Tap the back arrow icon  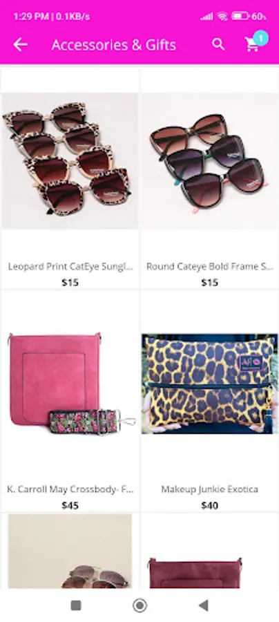click(x=20, y=45)
